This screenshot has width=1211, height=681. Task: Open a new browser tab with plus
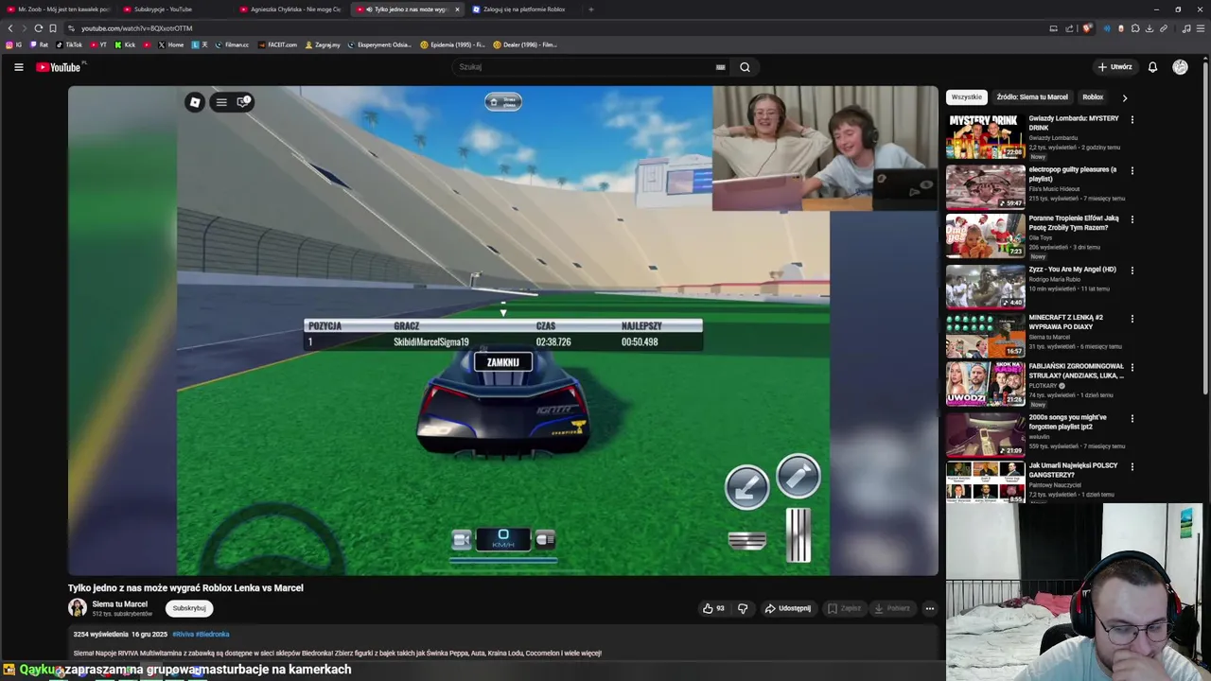pos(591,9)
